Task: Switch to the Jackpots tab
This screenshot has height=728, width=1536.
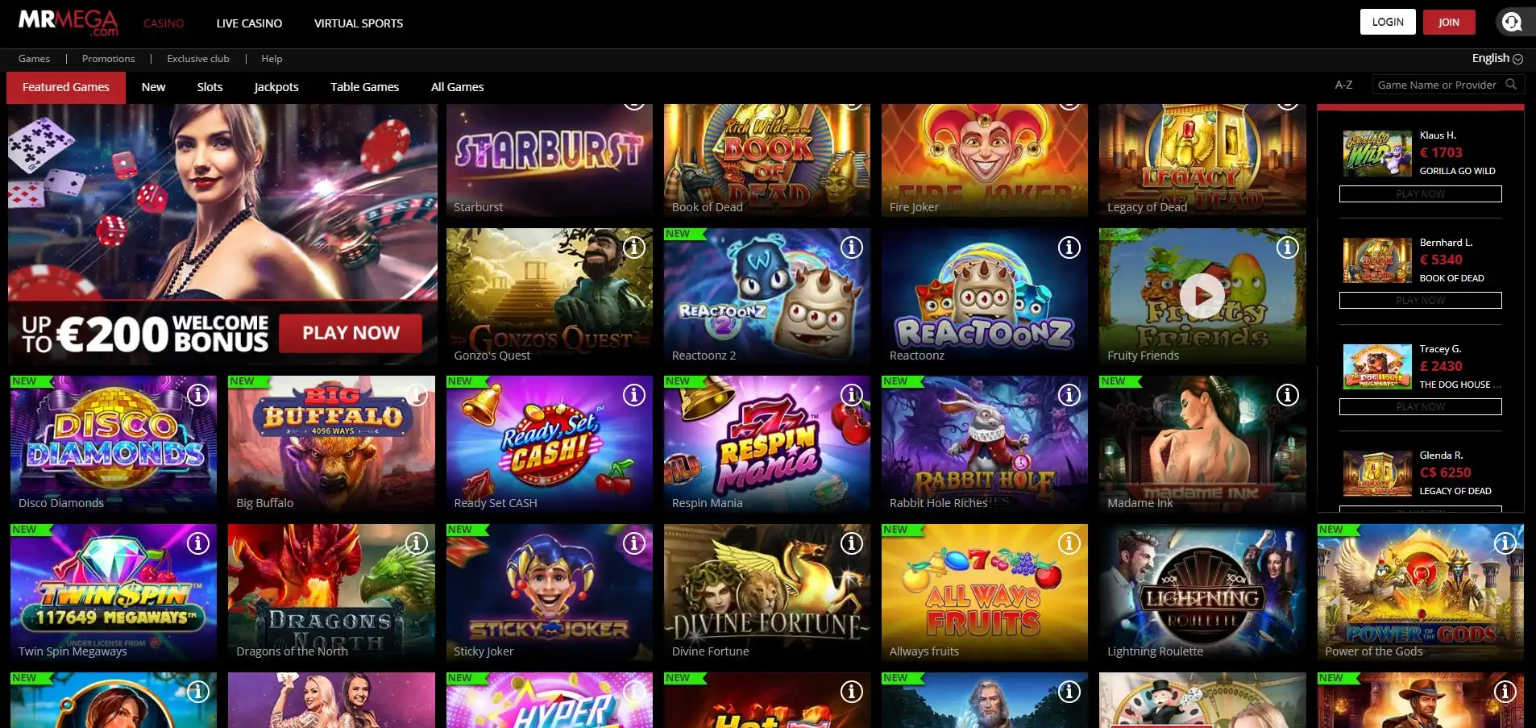Action: pos(276,87)
